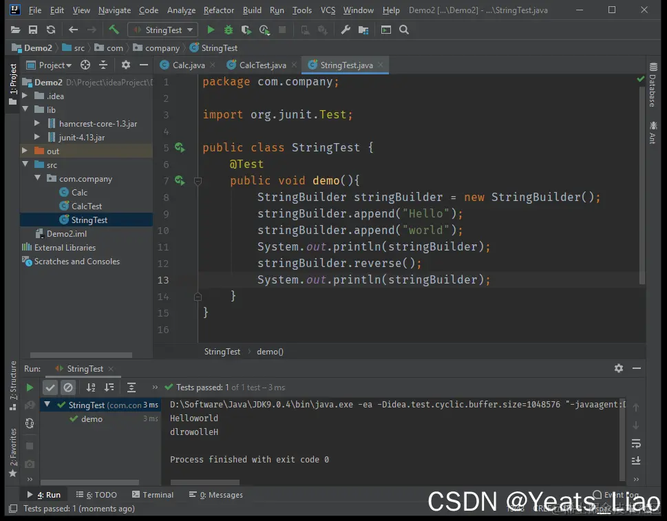
Task: Rerun tests with the Run panel play icon
Action: tap(30, 387)
